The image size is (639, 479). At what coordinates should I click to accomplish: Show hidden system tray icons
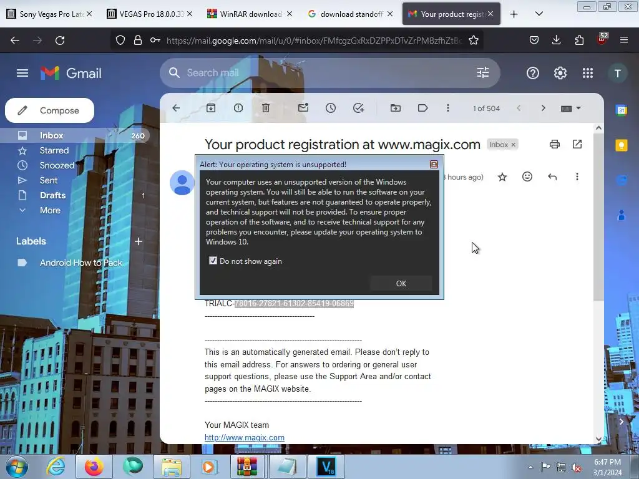530,467
